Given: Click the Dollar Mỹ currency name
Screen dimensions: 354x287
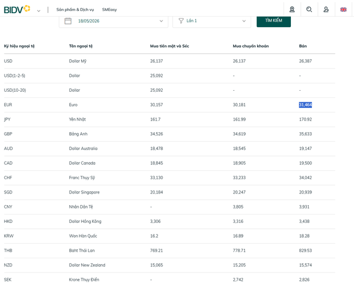Looking at the screenshot, I should [77, 61].
